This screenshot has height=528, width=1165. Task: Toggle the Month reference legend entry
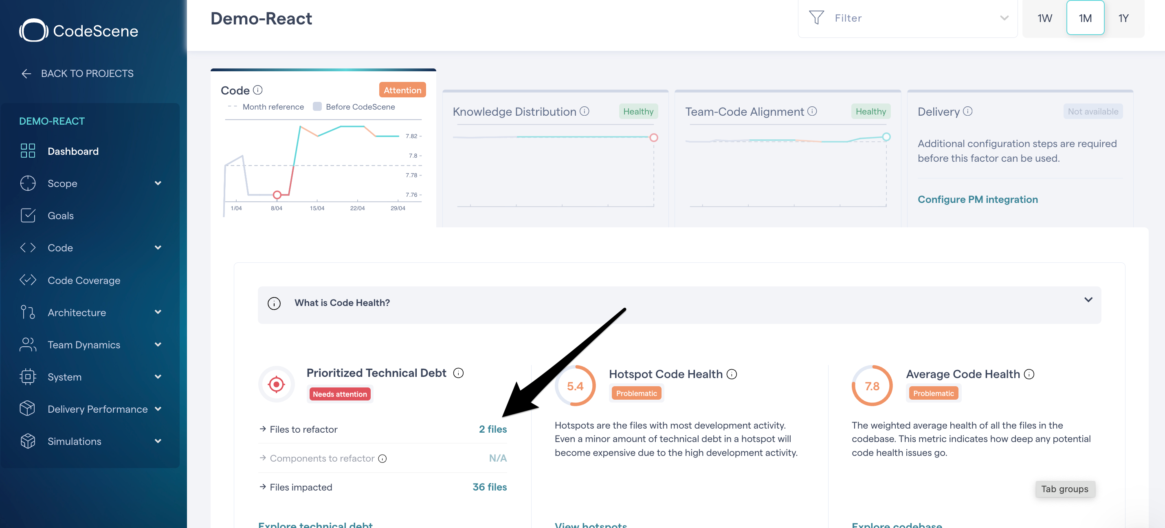coord(266,107)
